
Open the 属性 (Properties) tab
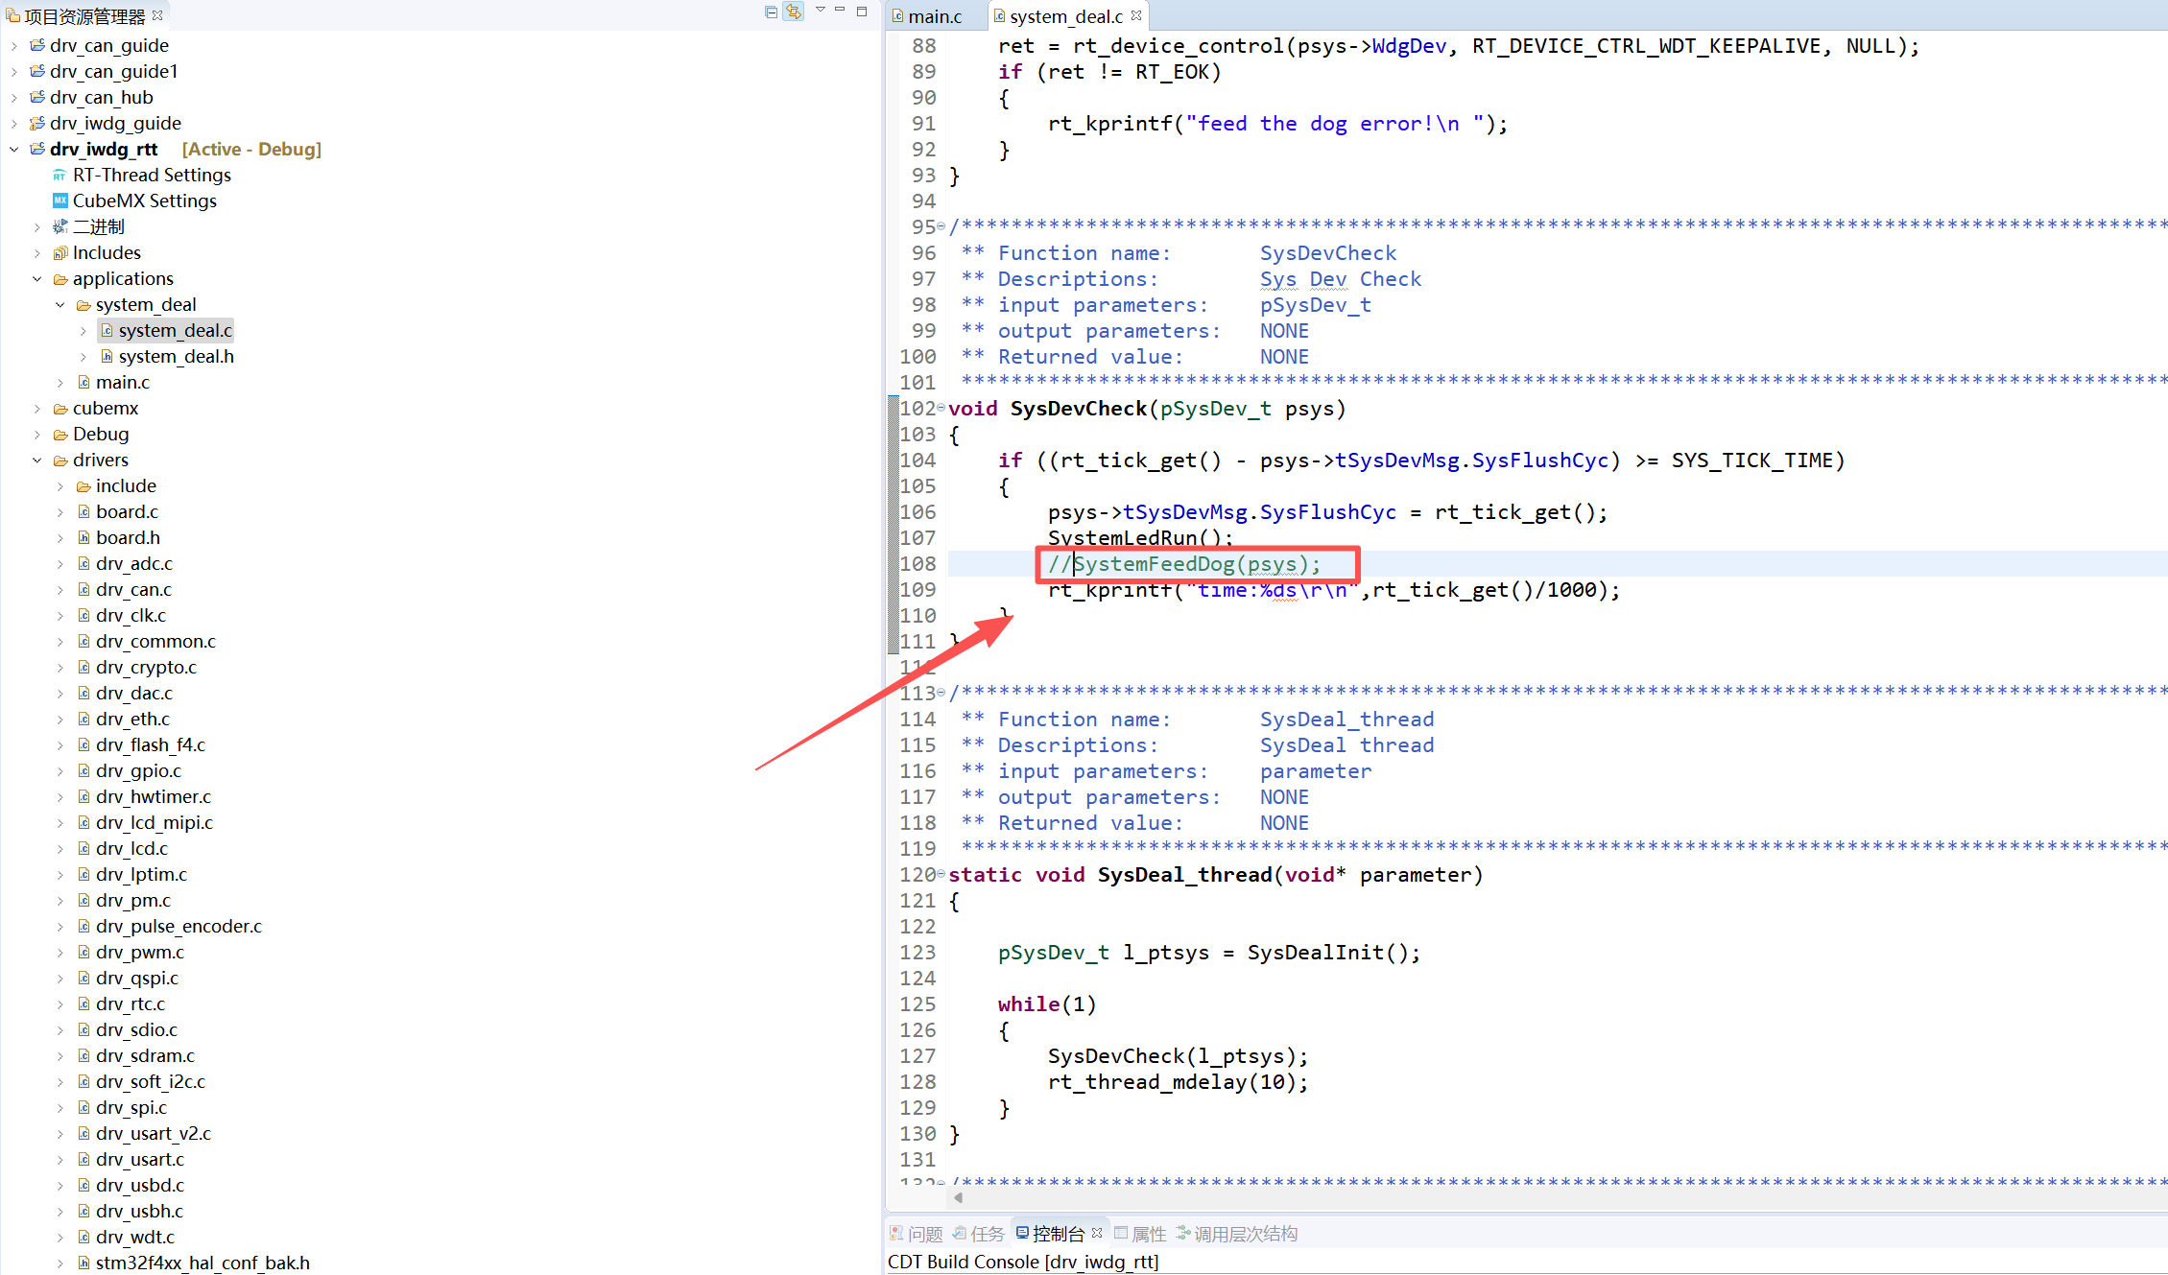tap(1140, 1234)
